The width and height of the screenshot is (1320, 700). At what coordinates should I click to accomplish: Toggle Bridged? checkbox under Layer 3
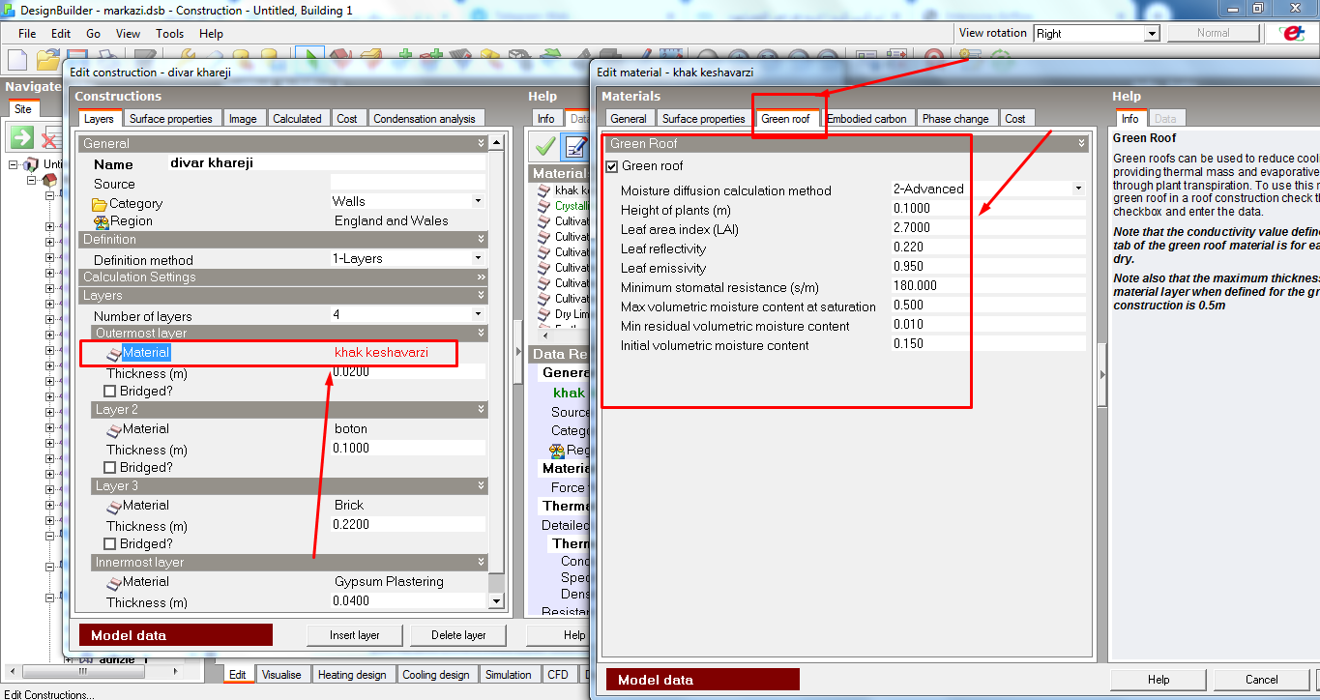(109, 544)
